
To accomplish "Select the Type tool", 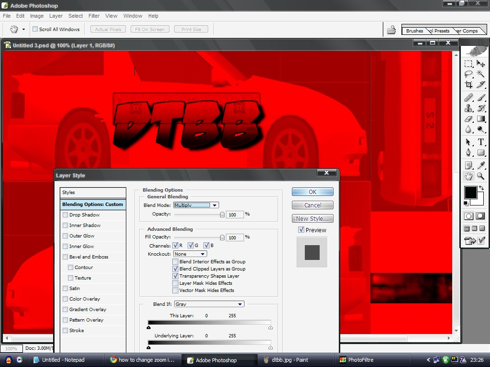I will [480, 142].
